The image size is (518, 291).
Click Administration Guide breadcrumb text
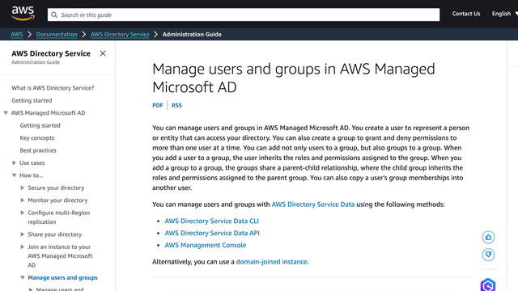192,34
